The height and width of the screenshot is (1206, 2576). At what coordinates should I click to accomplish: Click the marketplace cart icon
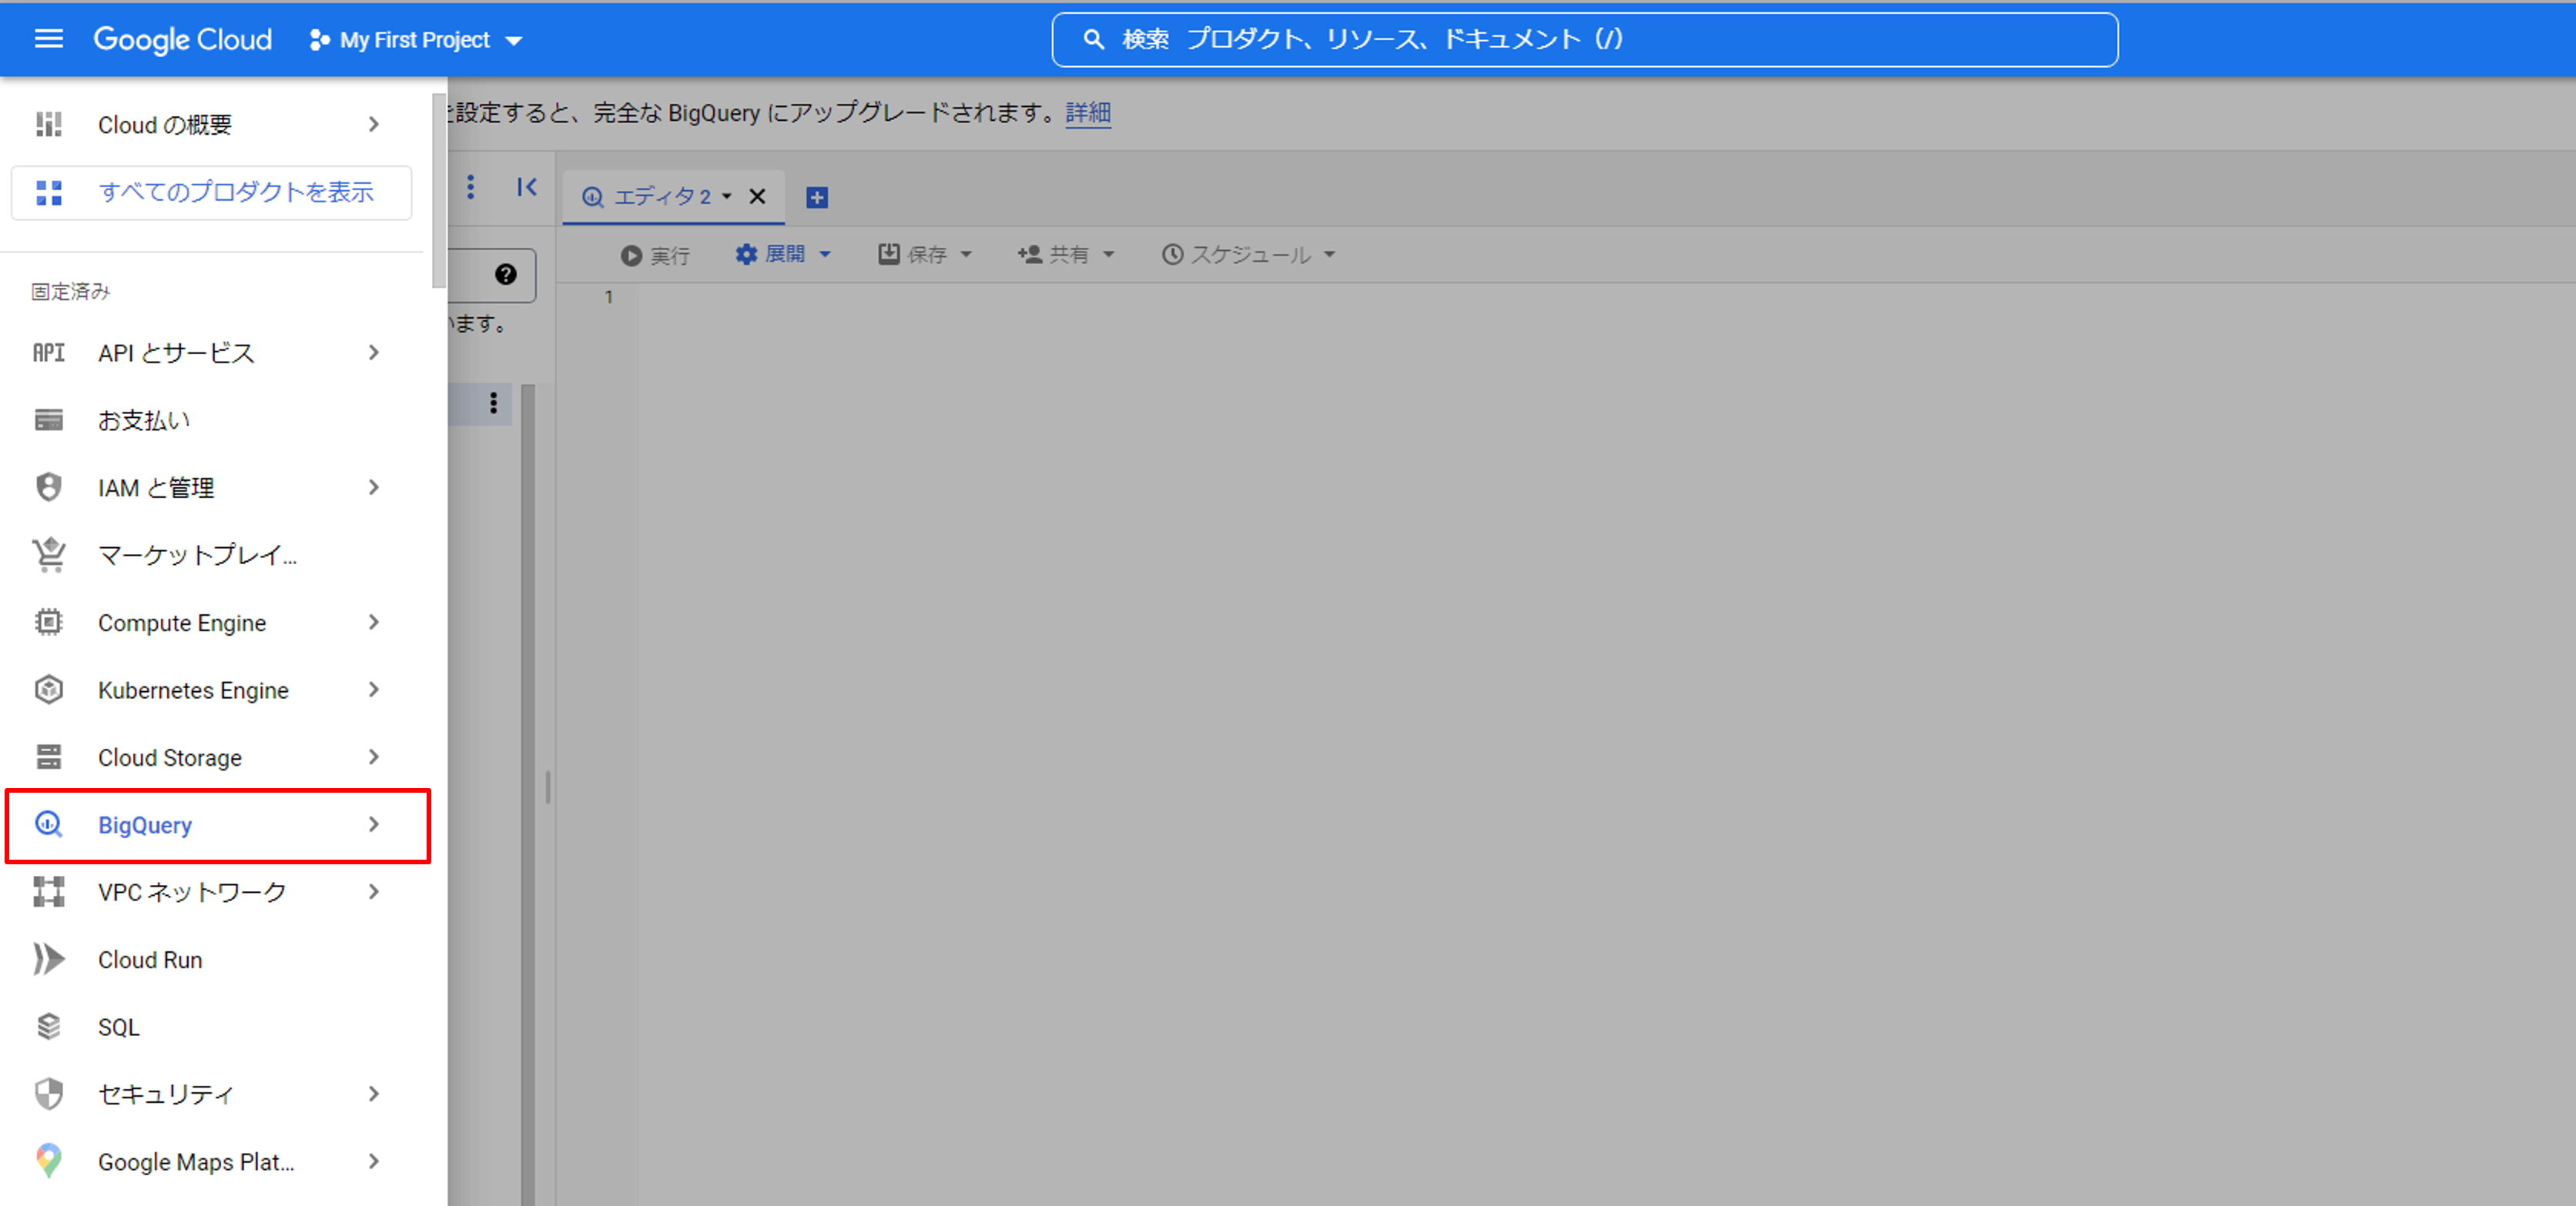pos(49,553)
